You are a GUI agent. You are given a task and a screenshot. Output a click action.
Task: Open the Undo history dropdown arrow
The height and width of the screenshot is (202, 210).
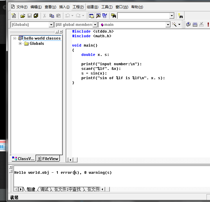[x=72, y=16]
